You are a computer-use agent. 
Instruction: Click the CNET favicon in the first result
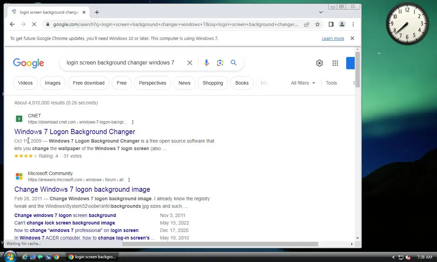coord(19,119)
